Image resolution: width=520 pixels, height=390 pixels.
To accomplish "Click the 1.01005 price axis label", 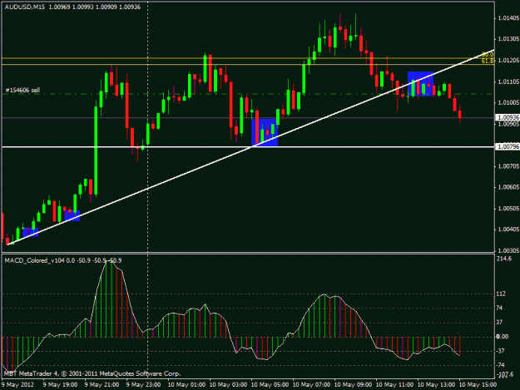I will pyautogui.click(x=508, y=103).
